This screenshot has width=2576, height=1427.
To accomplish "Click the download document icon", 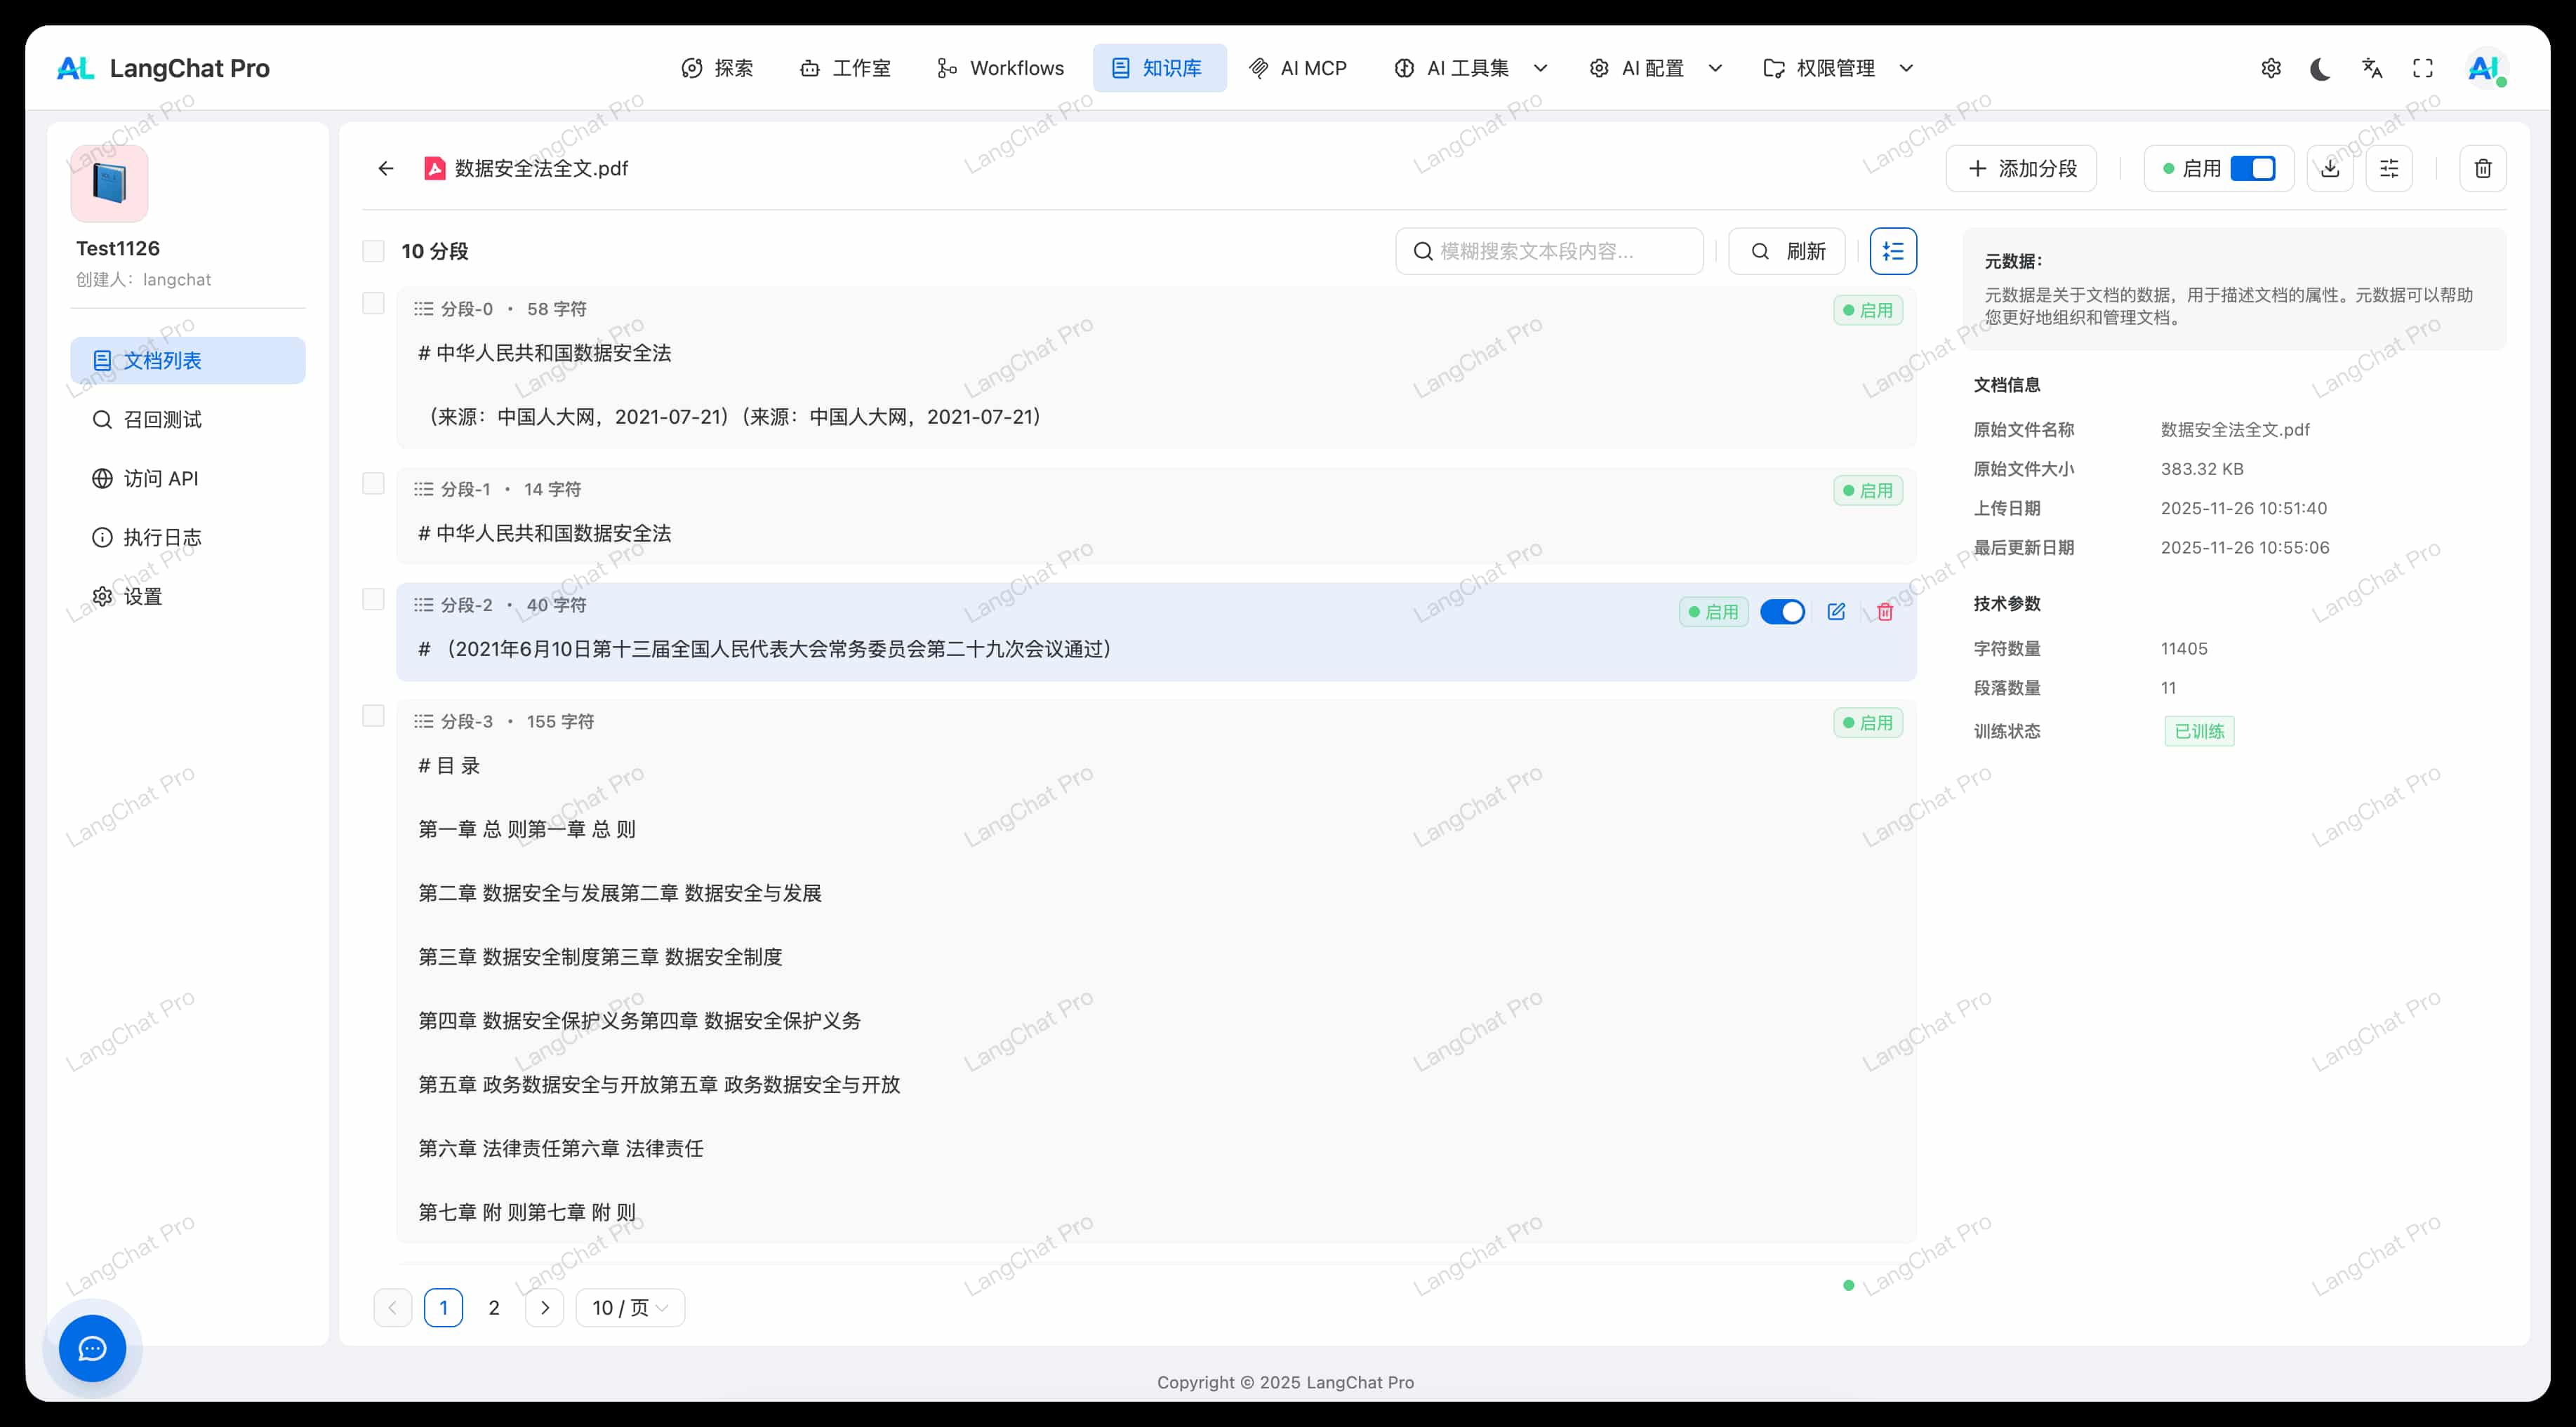I will pos(2330,168).
